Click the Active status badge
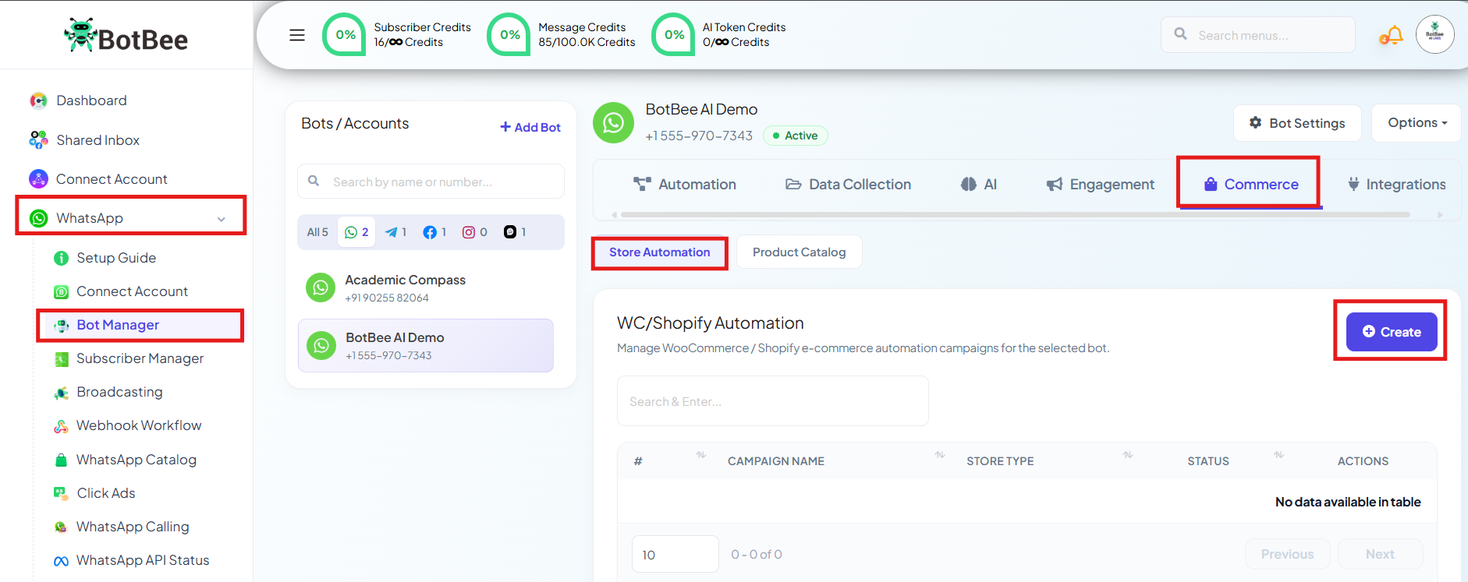Screen dimensions: 1468x582 coord(795,136)
